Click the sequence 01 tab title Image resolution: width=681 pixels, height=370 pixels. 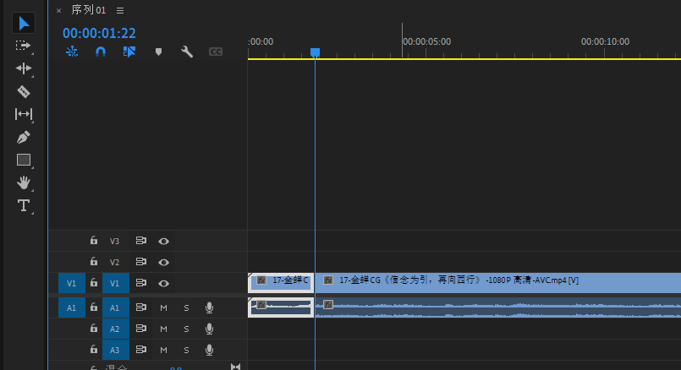89,10
